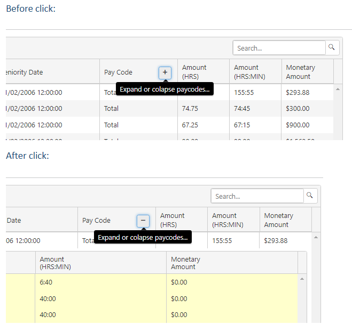Click the magnifier icon in the After-click table
Viewport: 352px width, 324px height.
tap(310, 196)
